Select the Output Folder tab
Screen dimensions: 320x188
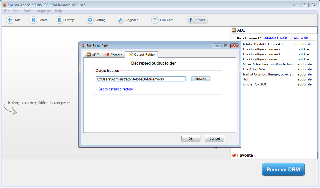[x=141, y=55]
